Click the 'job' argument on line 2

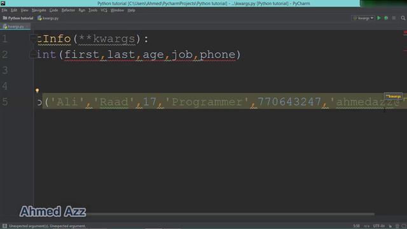click(x=182, y=55)
